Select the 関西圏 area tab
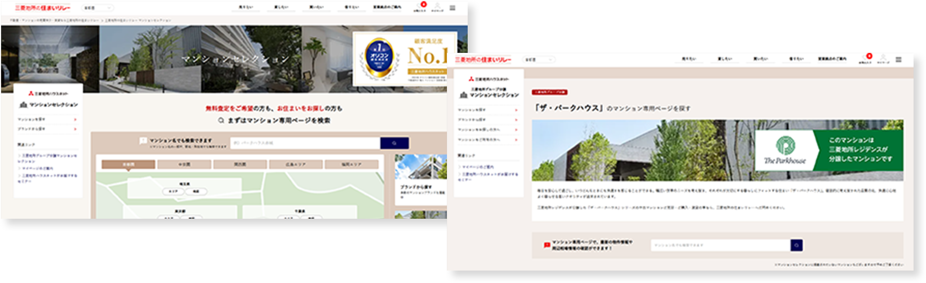This screenshot has width=926, height=283. [240, 164]
